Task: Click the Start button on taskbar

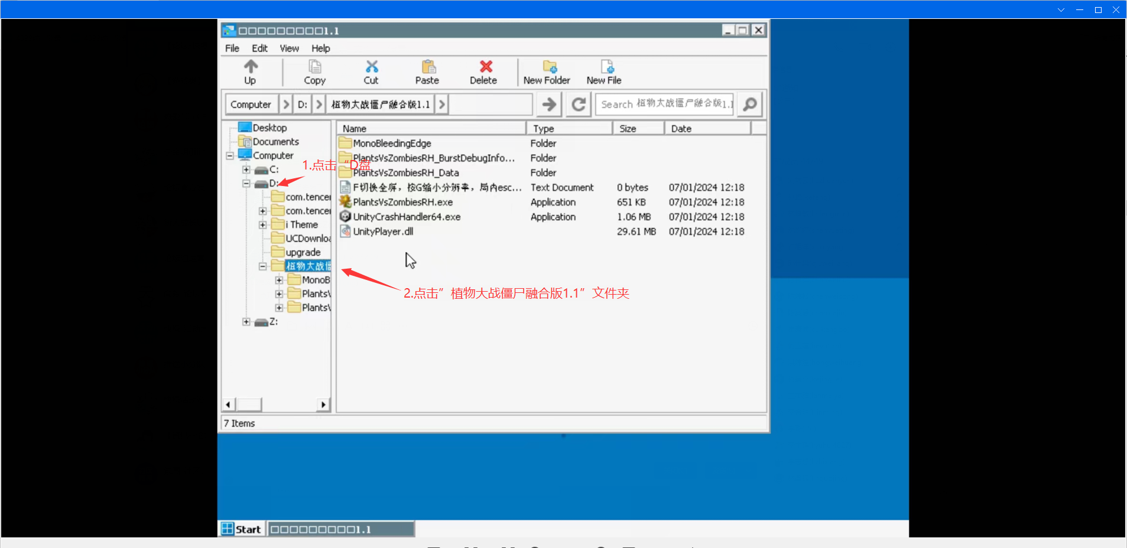Action: (241, 529)
